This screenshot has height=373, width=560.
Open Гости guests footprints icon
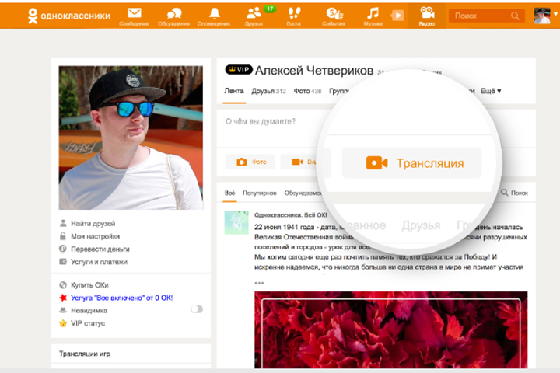(294, 15)
